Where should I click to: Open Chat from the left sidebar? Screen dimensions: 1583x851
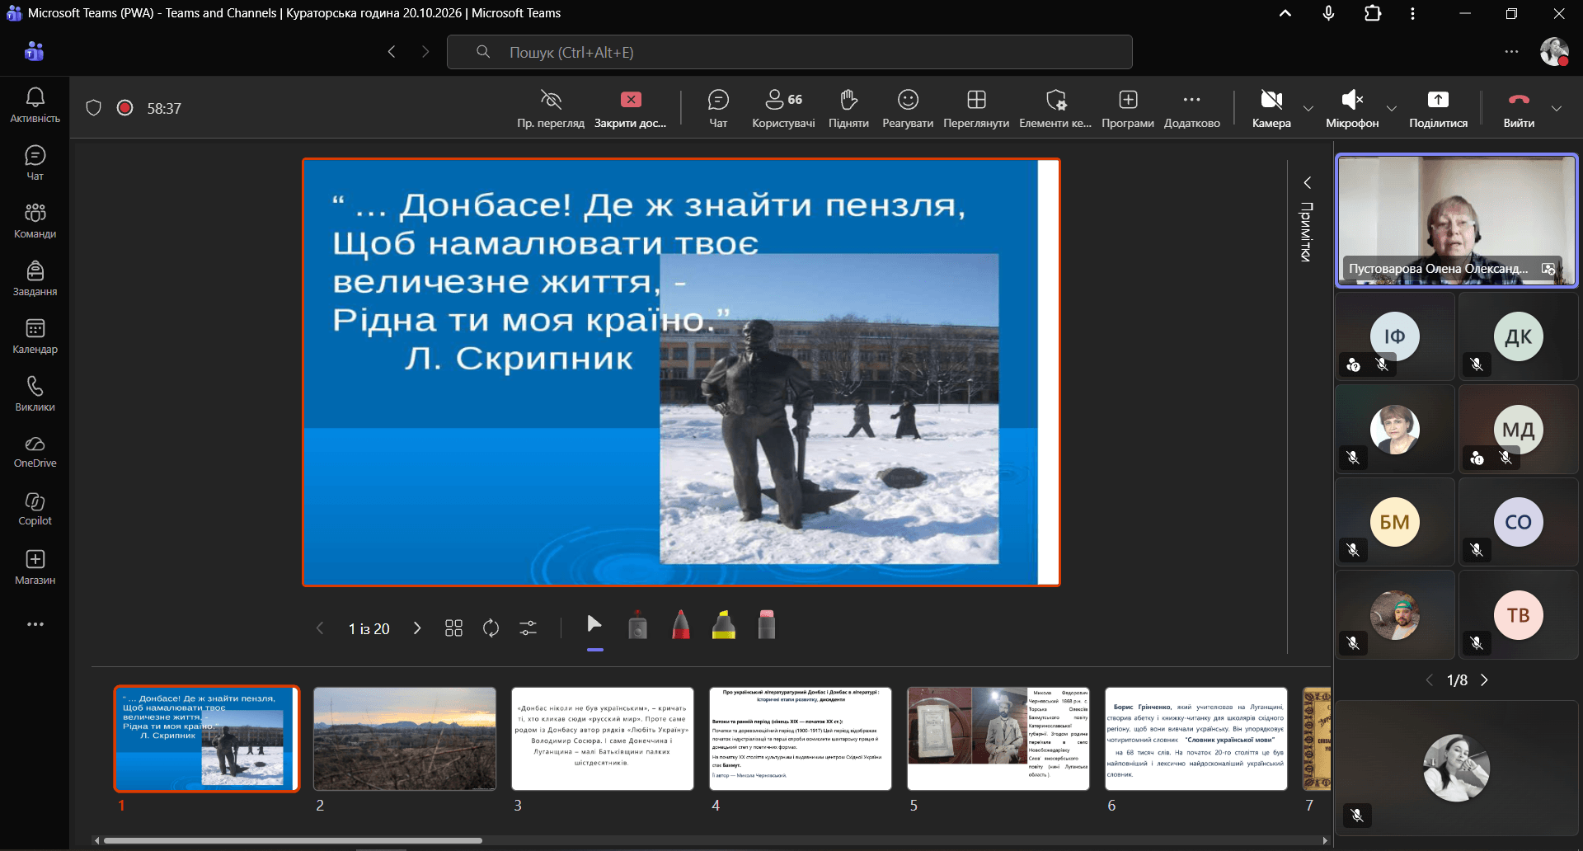[35, 162]
